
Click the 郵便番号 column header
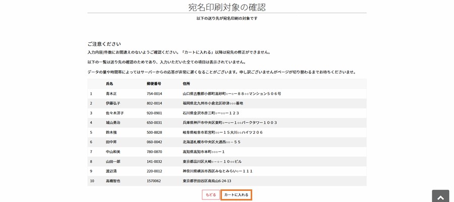pos(154,84)
